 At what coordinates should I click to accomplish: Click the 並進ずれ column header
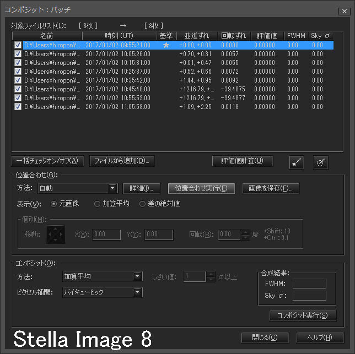197,36
